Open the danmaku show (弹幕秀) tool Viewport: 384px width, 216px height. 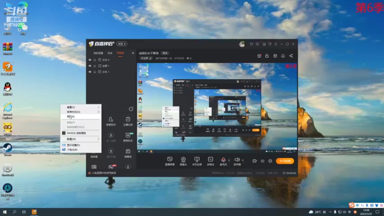[x=128, y=153]
